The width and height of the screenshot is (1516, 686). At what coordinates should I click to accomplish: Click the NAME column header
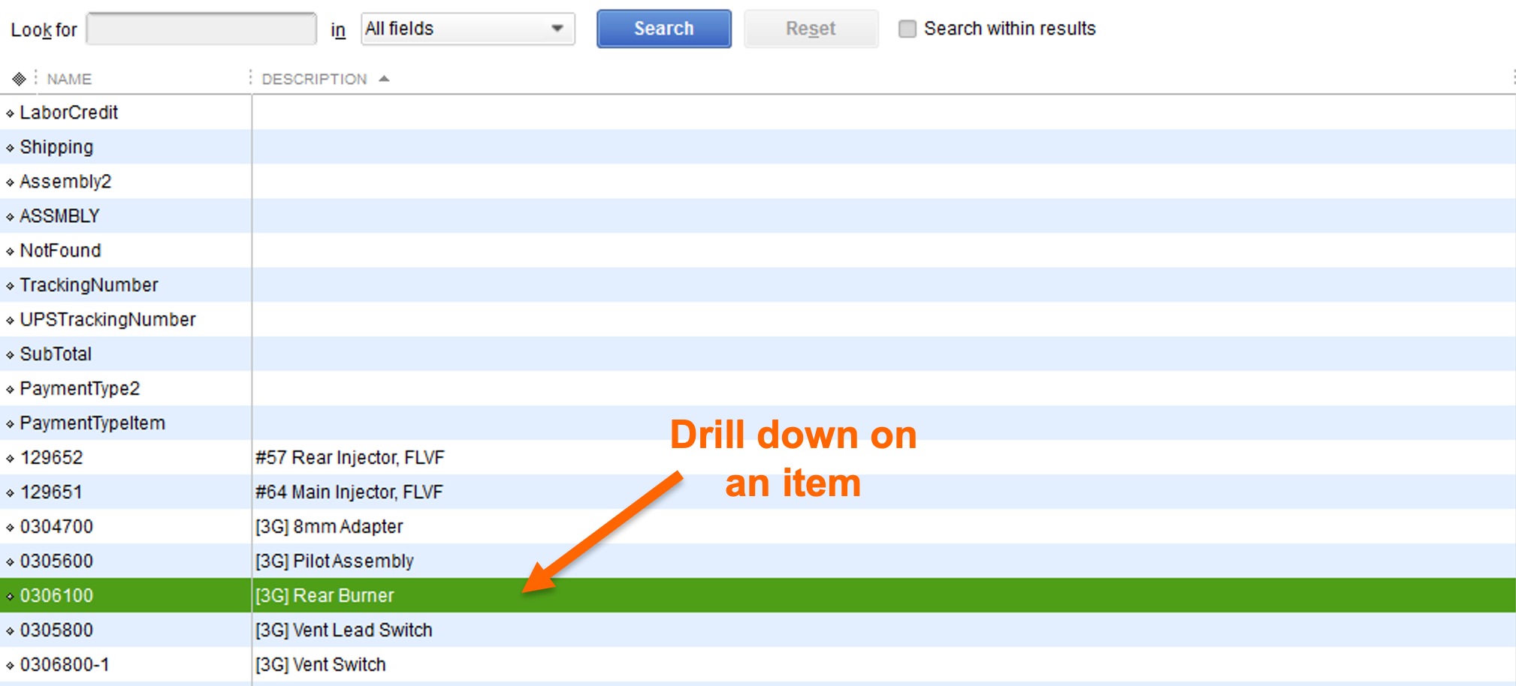69,80
